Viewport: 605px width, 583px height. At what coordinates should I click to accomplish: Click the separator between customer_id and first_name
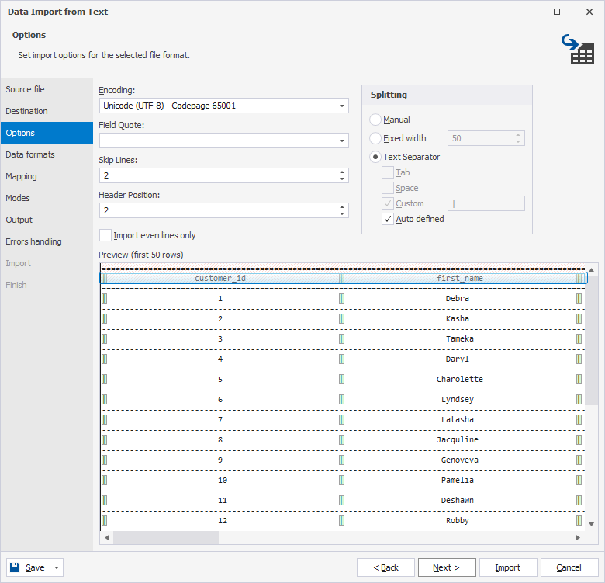(341, 278)
